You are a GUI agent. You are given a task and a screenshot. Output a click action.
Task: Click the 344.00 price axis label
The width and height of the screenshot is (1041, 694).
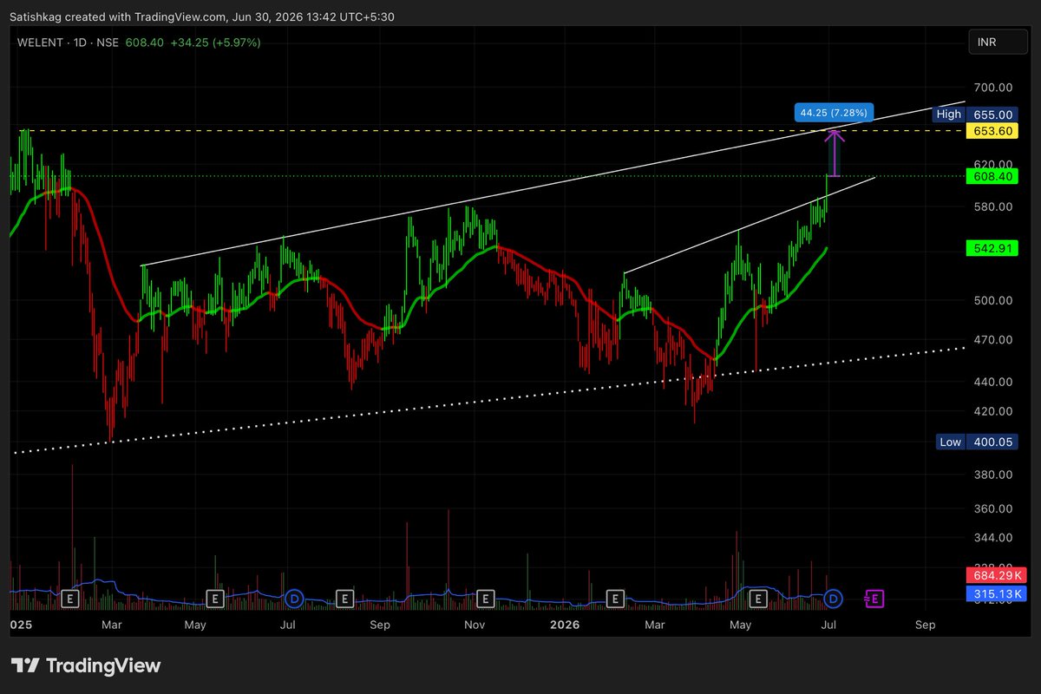click(993, 539)
